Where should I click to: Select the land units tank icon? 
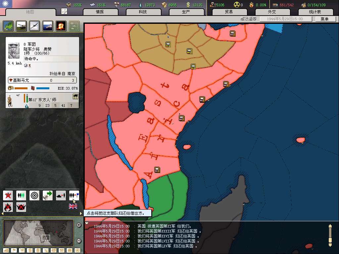coord(21,26)
